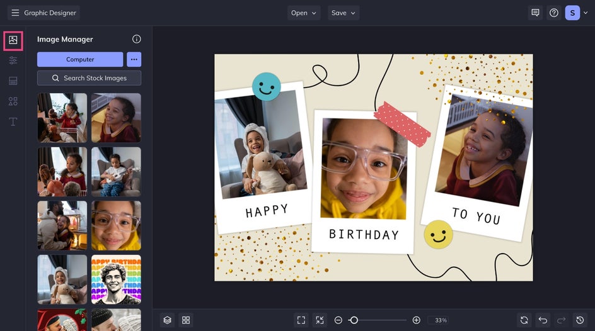This screenshot has width=595, height=331.
Task: Click the Graphic Designer title
Action: coord(50,13)
